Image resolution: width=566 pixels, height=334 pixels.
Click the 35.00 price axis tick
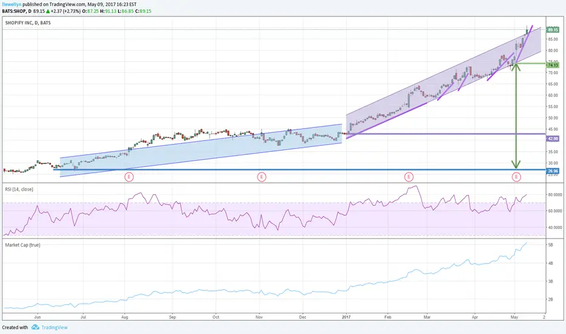point(553,152)
